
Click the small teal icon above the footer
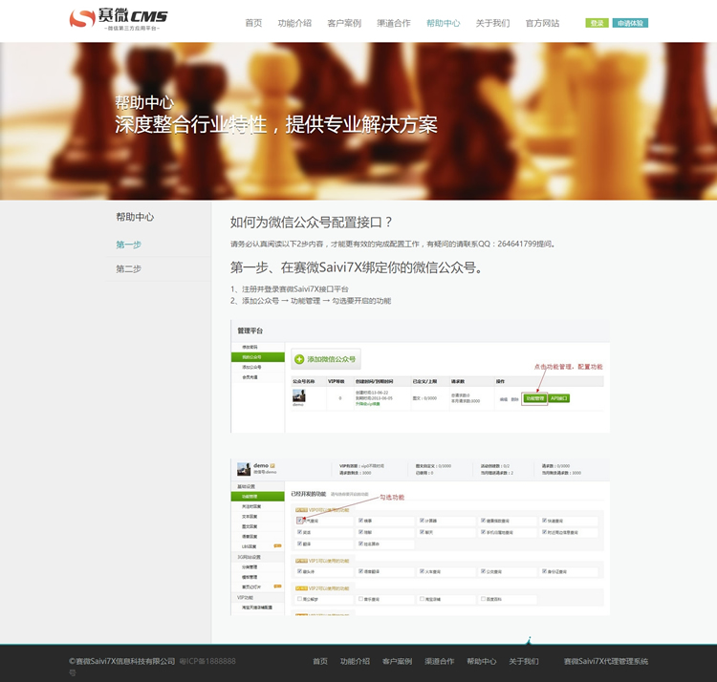[529, 640]
